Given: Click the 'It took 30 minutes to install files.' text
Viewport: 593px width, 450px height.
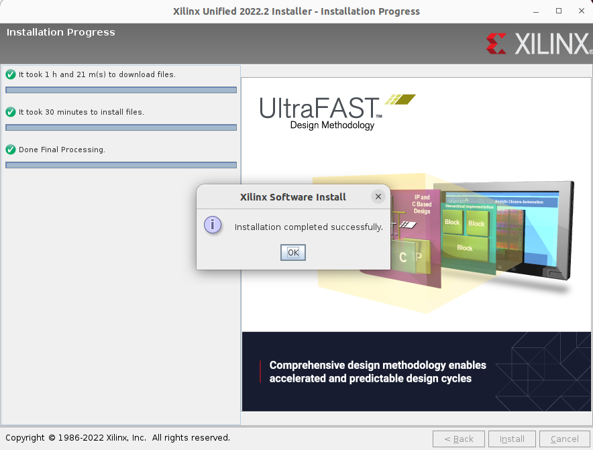Looking at the screenshot, I should pyautogui.click(x=81, y=112).
